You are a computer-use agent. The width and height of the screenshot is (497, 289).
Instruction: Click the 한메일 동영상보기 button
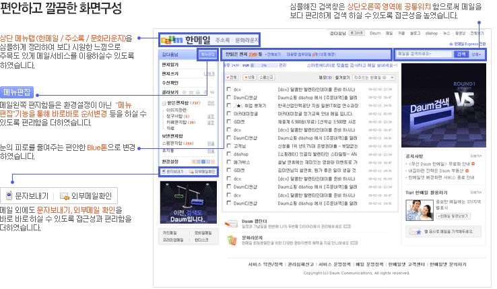pos(453,216)
